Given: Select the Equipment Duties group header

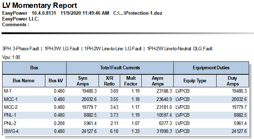Looking at the screenshot, I should click(x=211, y=68).
